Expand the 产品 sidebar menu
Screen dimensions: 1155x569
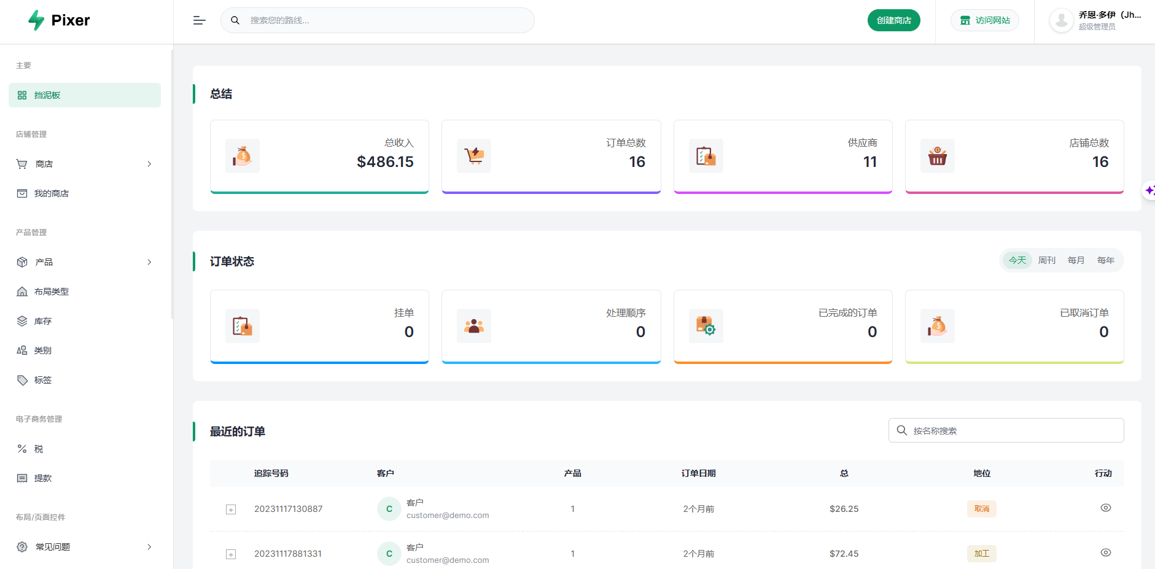pos(149,261)
